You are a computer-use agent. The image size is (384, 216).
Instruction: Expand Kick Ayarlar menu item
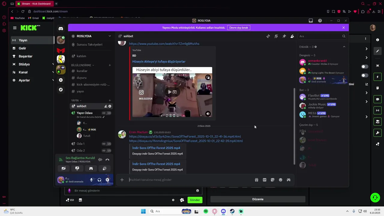pyautogui.click(x=32, y=80)
